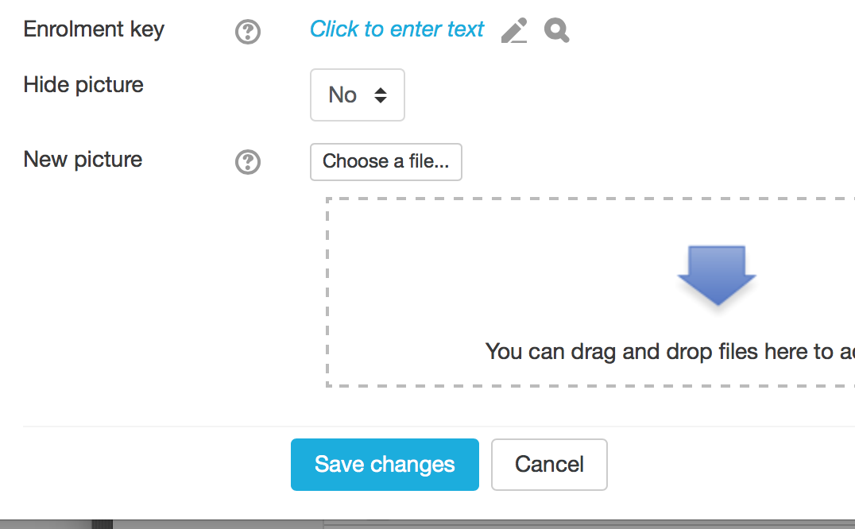Click the dashed border of file drop area
The width and height of the screenshot is (855, 529).
327,292
